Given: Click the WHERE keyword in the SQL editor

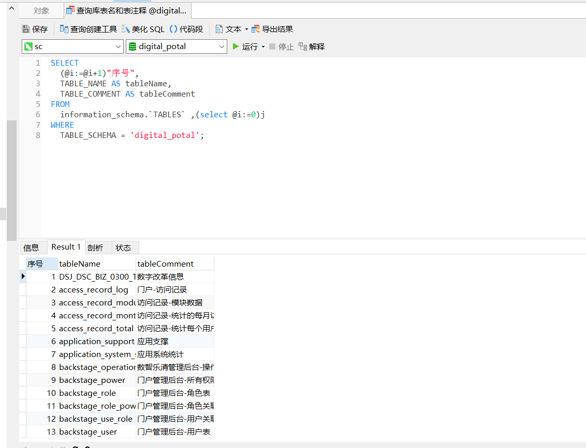Looking at the screenshot, I should coord(62,125).
